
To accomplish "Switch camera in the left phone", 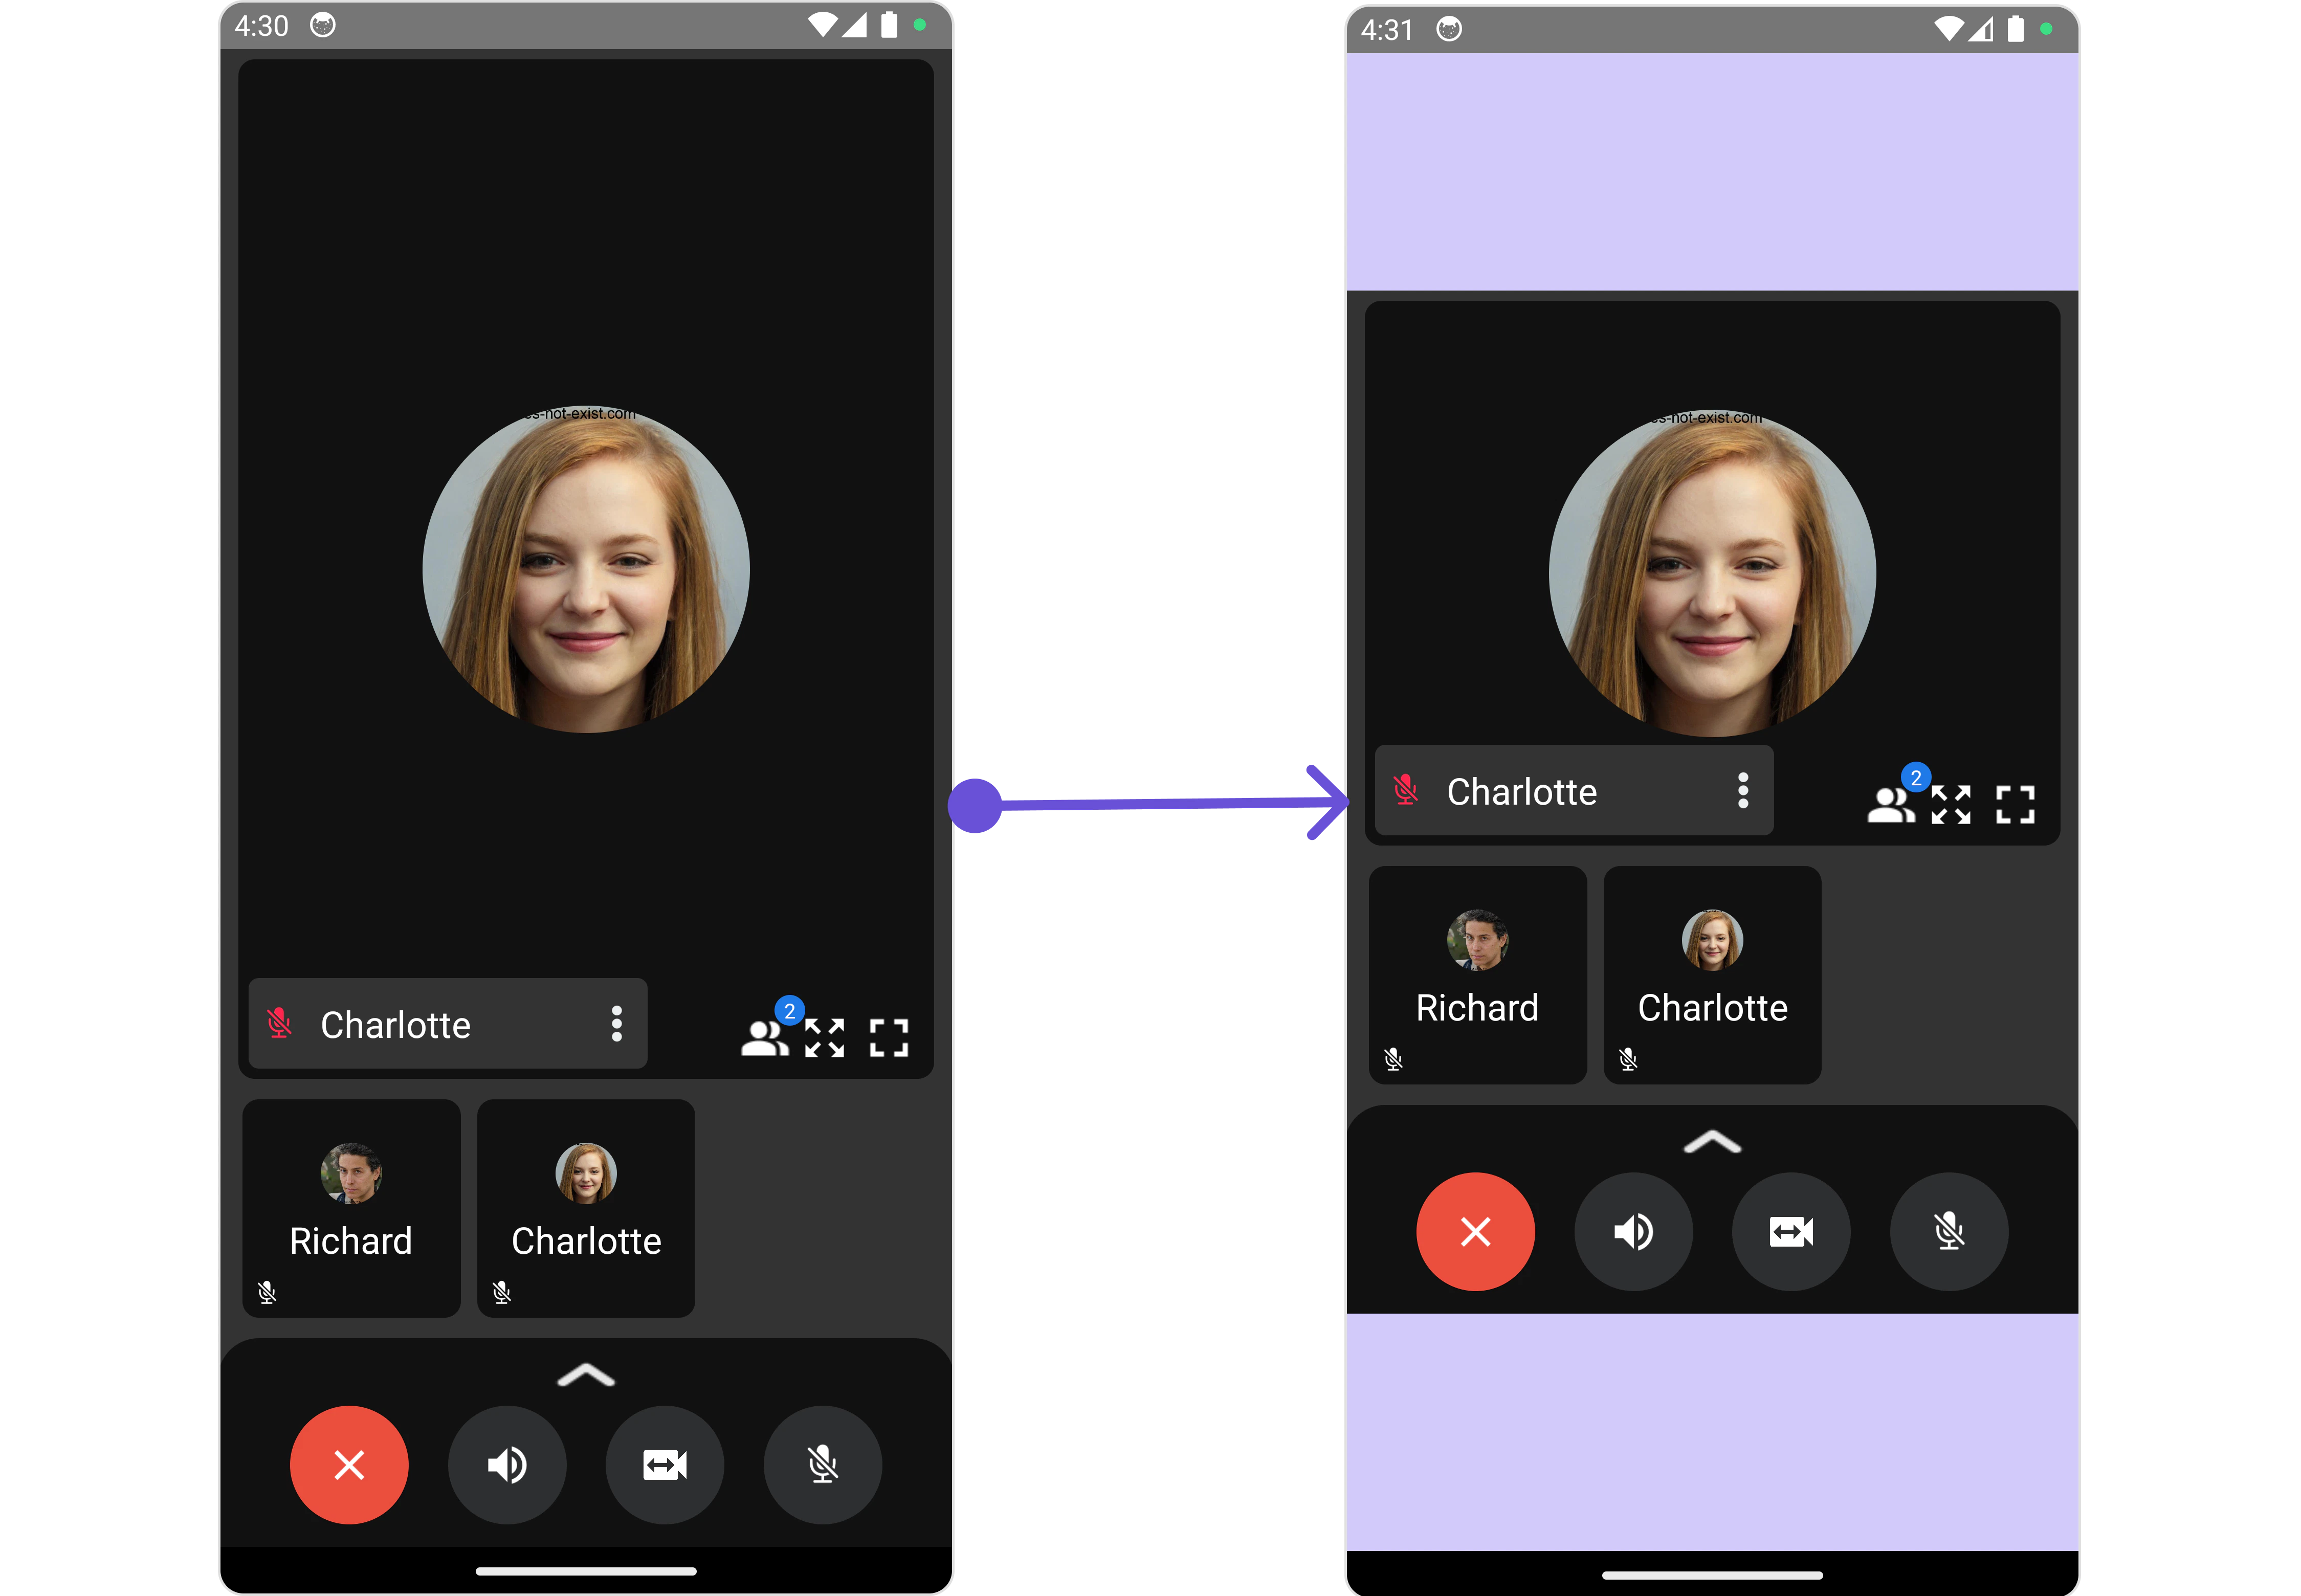I will (x=664, y=1465).
